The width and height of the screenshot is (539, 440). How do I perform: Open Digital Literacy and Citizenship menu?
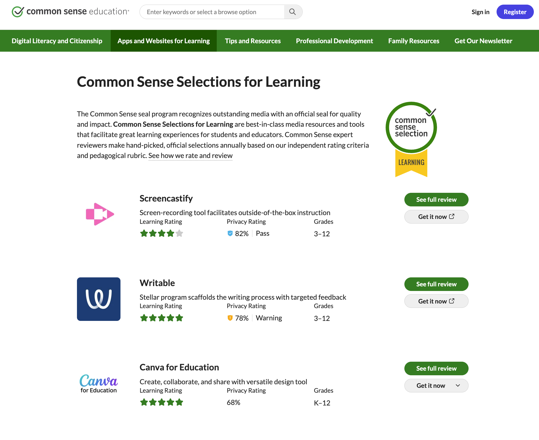(57, 41)
